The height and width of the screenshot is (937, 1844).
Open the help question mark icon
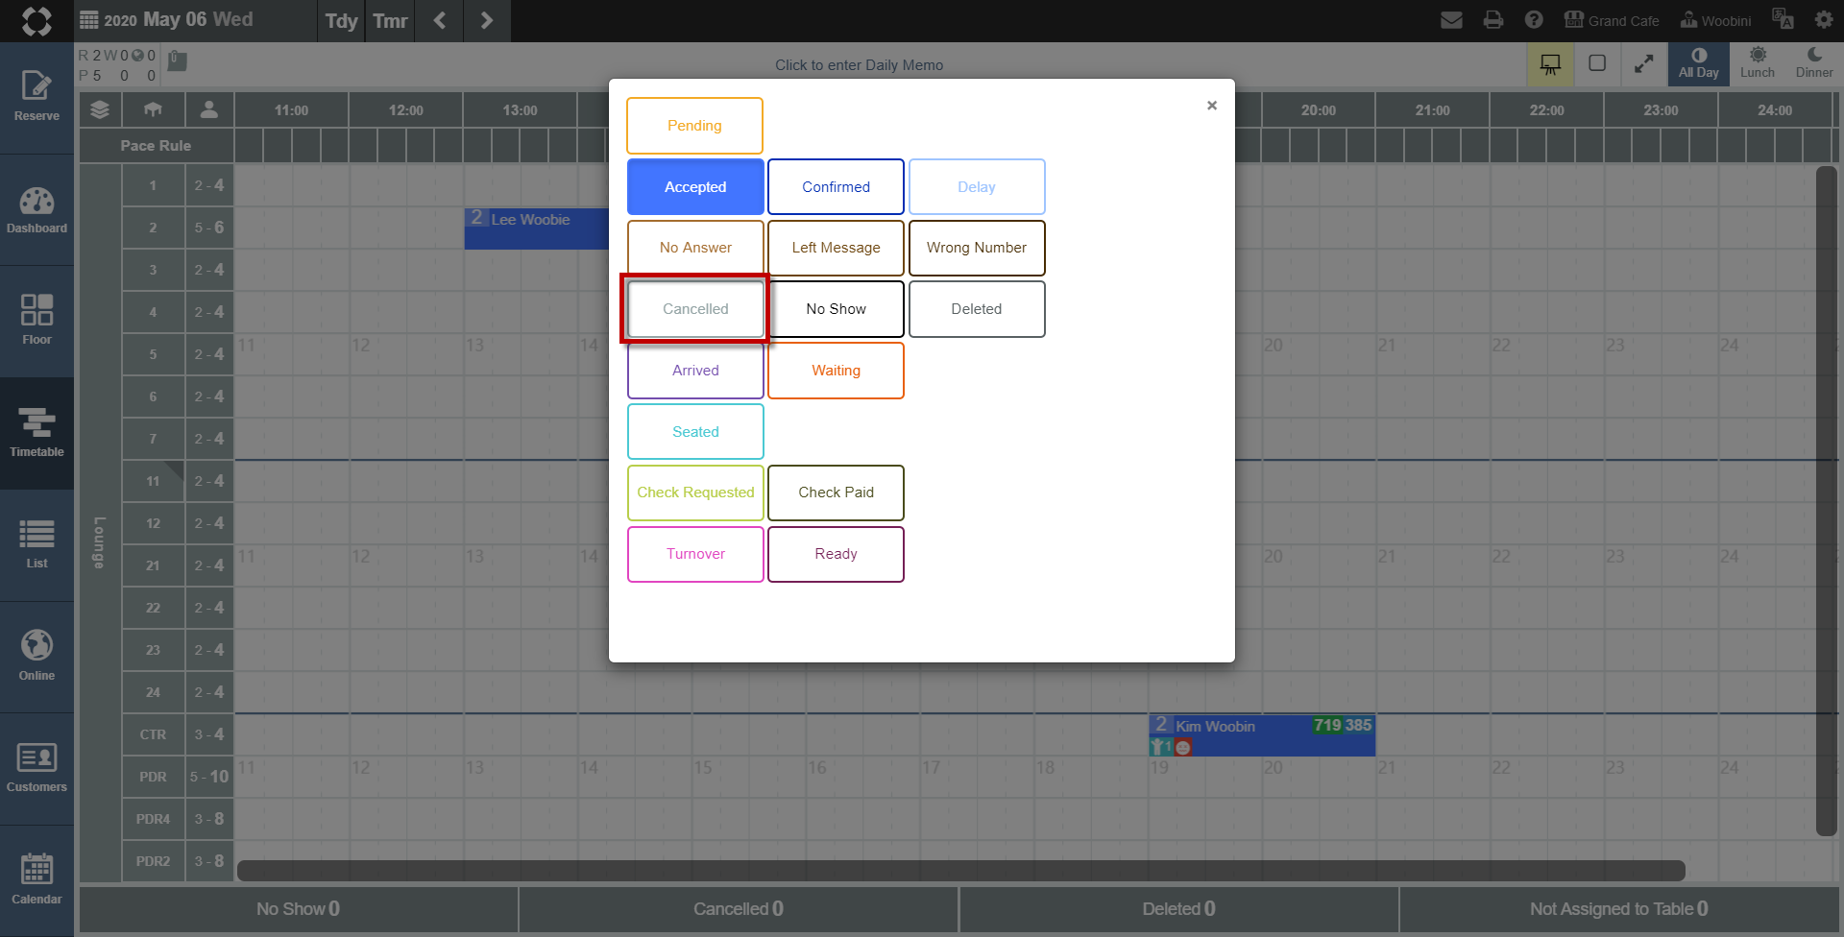click(1534, 20)
